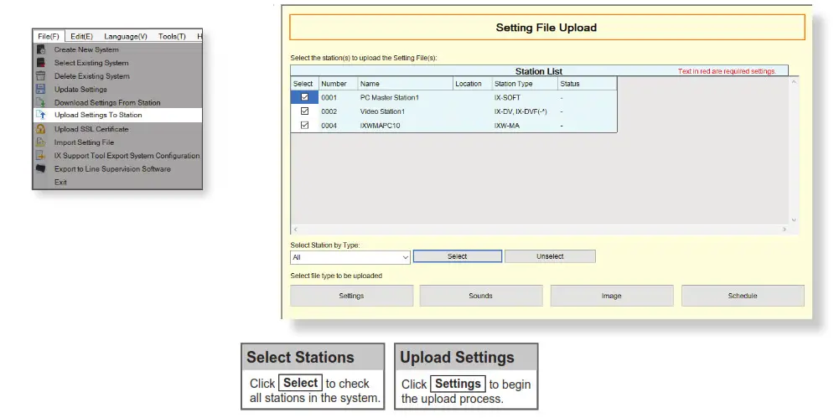The width and height of the screenshot is (839, 418).
Task: Click the trash icon for Delete Existing System
Action: (41, 76)
